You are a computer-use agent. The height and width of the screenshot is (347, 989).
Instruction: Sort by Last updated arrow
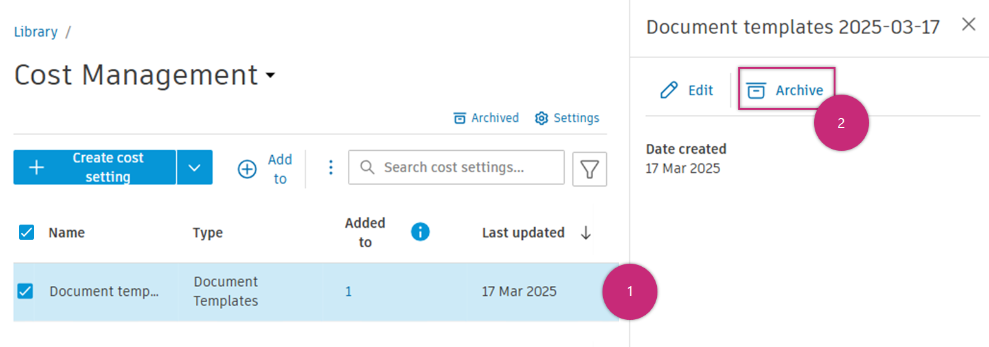coord(585,233)
